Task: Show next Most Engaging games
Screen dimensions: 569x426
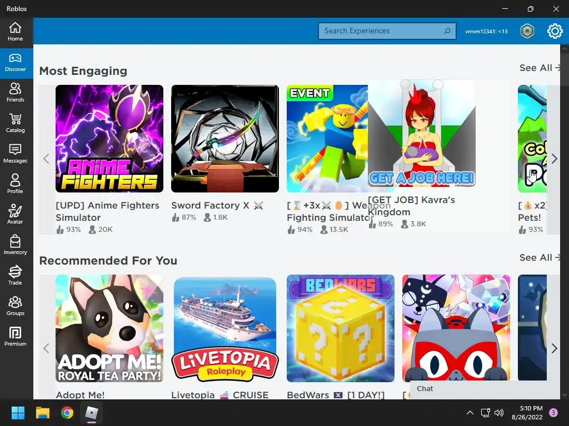Action: click(x=554, y=159)
